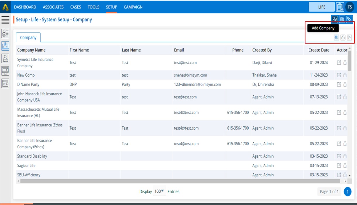The width and height of the screenshot is (357, 205).
Task: Go to page 1 pagination button
Action: [x=347, y=192]
